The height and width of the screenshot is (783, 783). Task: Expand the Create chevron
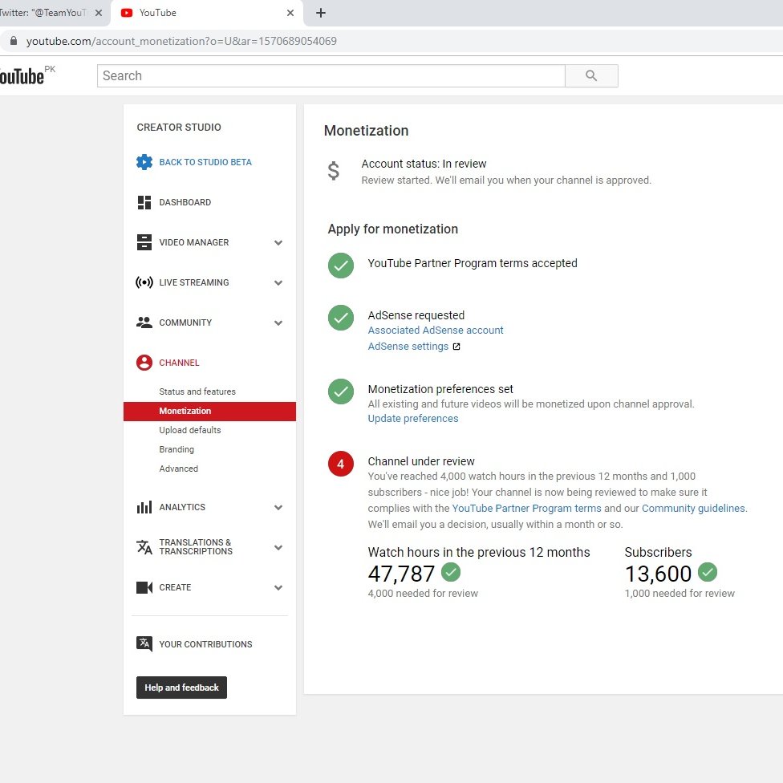[278, 588]
